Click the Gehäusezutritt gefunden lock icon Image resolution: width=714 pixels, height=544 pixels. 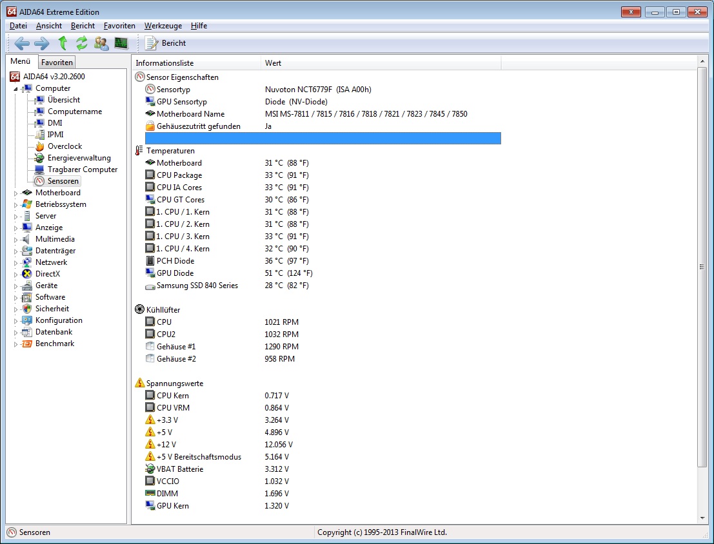(x=150, y=126)
